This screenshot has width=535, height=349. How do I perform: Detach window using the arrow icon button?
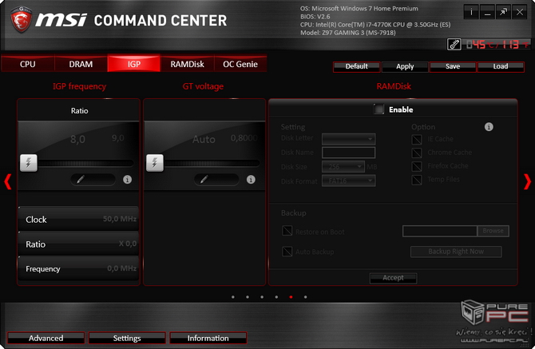tap(503, 13)
